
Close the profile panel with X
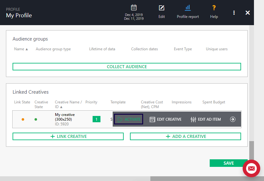247,13
